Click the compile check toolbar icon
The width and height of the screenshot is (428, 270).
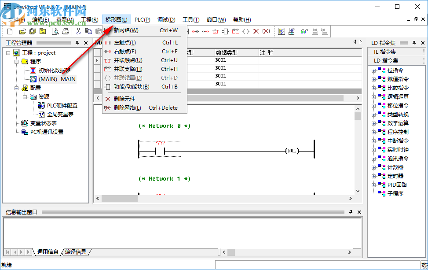click(x=282, y=31)
